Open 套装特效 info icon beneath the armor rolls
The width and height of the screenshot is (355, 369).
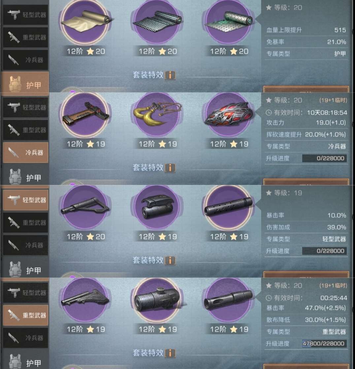[170, 75]
